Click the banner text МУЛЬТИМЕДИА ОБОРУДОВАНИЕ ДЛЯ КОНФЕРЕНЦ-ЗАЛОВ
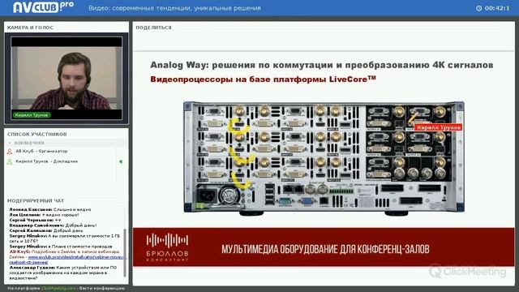Viewport: 519px width, 292px height. [325, 249]
